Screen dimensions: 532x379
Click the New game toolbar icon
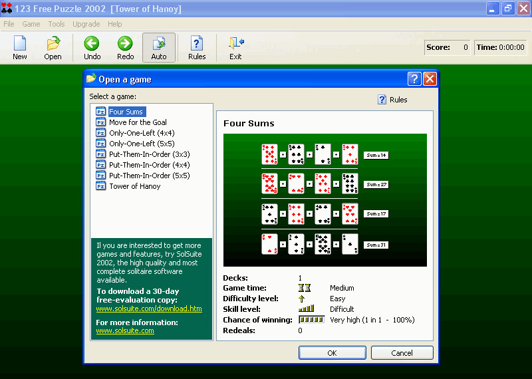tap(20, 43)
